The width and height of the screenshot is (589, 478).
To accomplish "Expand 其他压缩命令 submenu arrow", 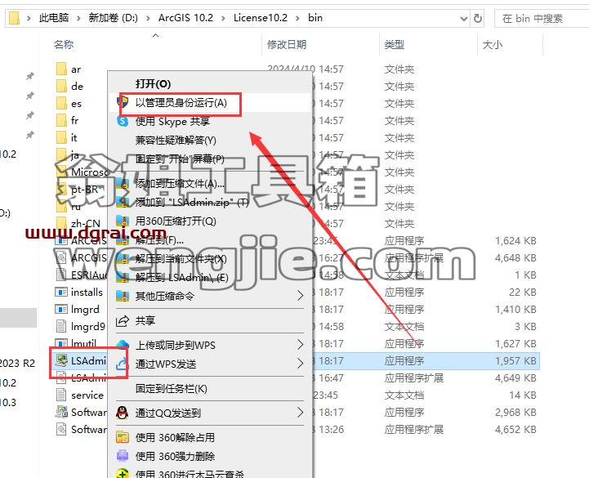I will (300, 296).
